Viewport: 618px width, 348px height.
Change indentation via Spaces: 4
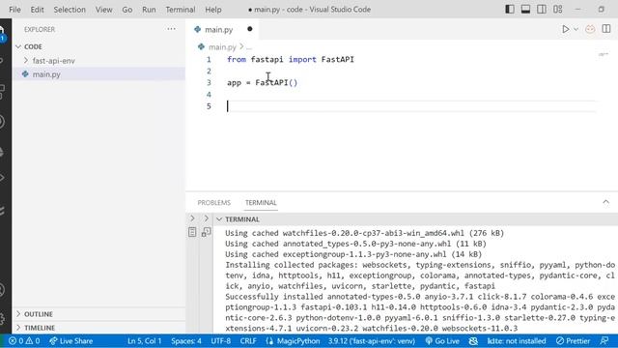[x=186, y=341]
